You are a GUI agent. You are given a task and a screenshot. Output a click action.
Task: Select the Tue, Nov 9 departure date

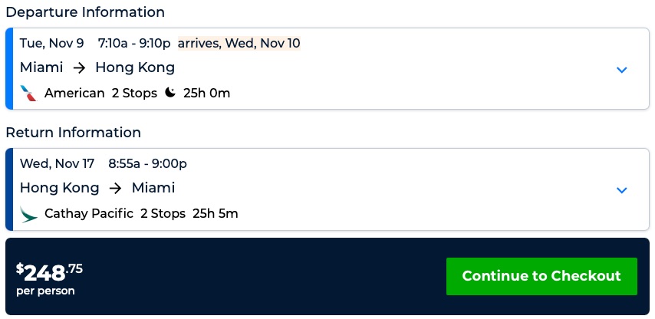pos(52,43)
